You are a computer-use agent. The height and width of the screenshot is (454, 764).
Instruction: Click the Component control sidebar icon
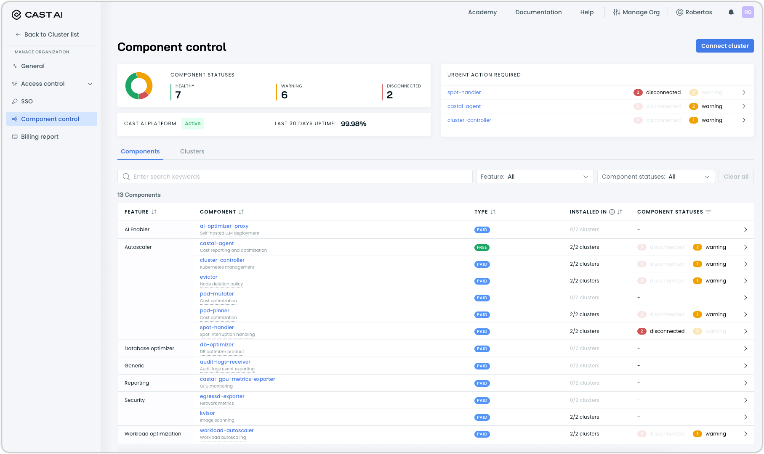15,119
